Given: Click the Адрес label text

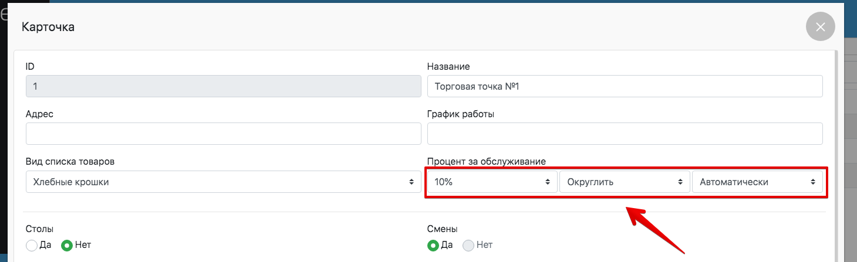Looking at the screenshot, I should point(39,114).
